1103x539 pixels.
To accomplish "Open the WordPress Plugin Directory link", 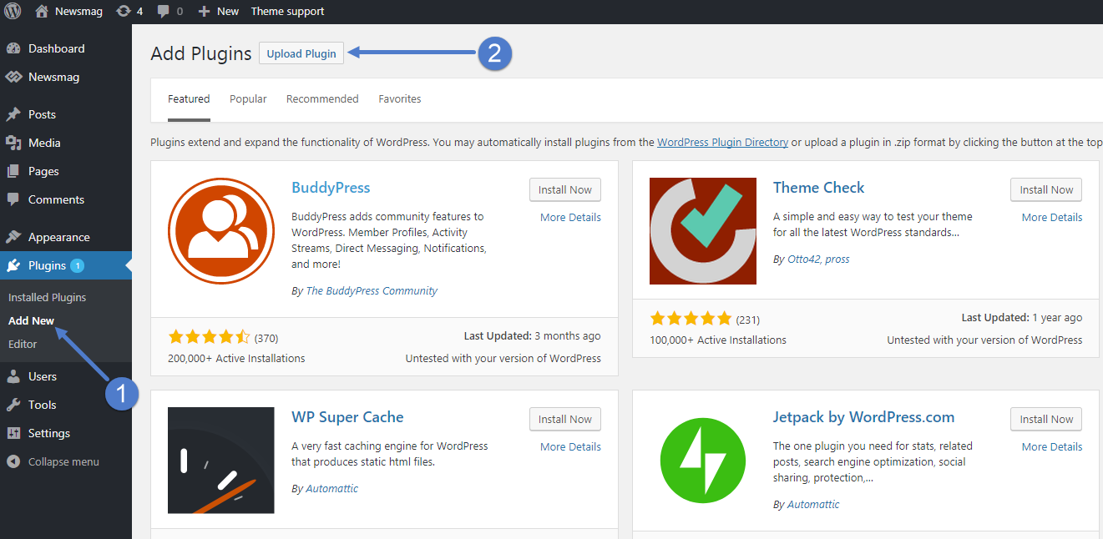I will (722, 142).
